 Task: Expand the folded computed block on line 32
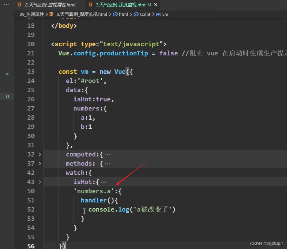click(40, 154)
